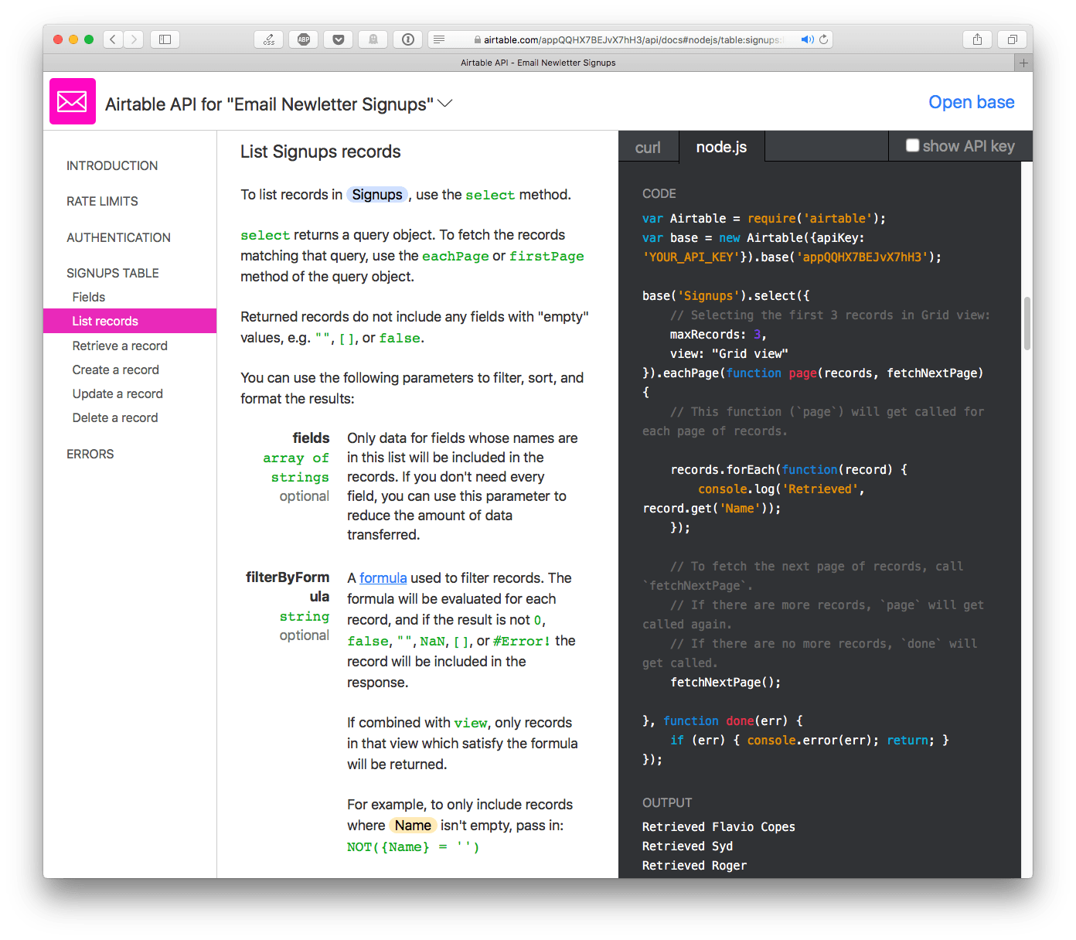Add a new Safari tab
This screenshot has width=1076, height=940.
tap(1023, 63)
